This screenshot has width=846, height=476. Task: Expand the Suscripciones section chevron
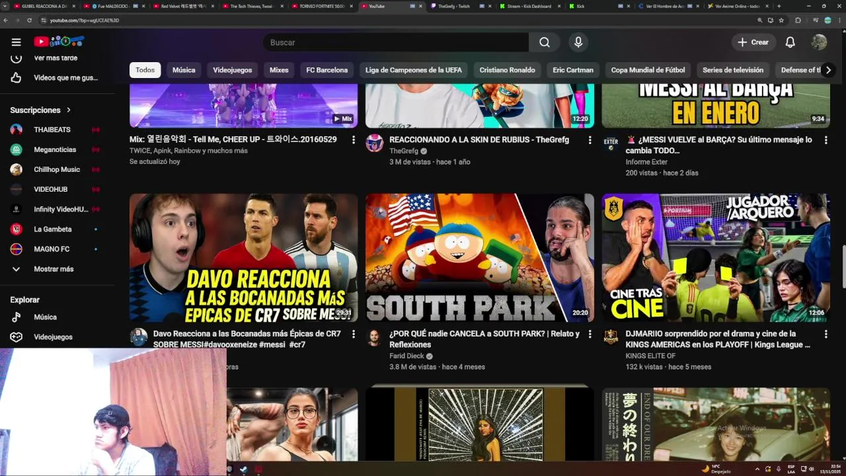(68, 110)
